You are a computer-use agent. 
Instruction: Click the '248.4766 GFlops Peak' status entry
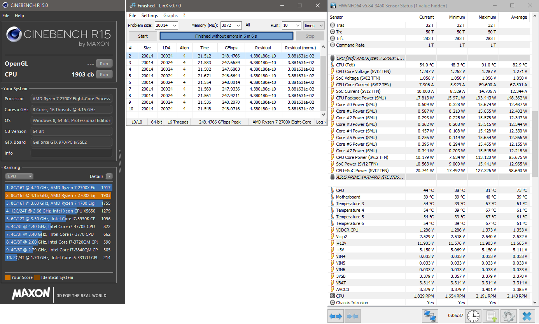(220, 122)
